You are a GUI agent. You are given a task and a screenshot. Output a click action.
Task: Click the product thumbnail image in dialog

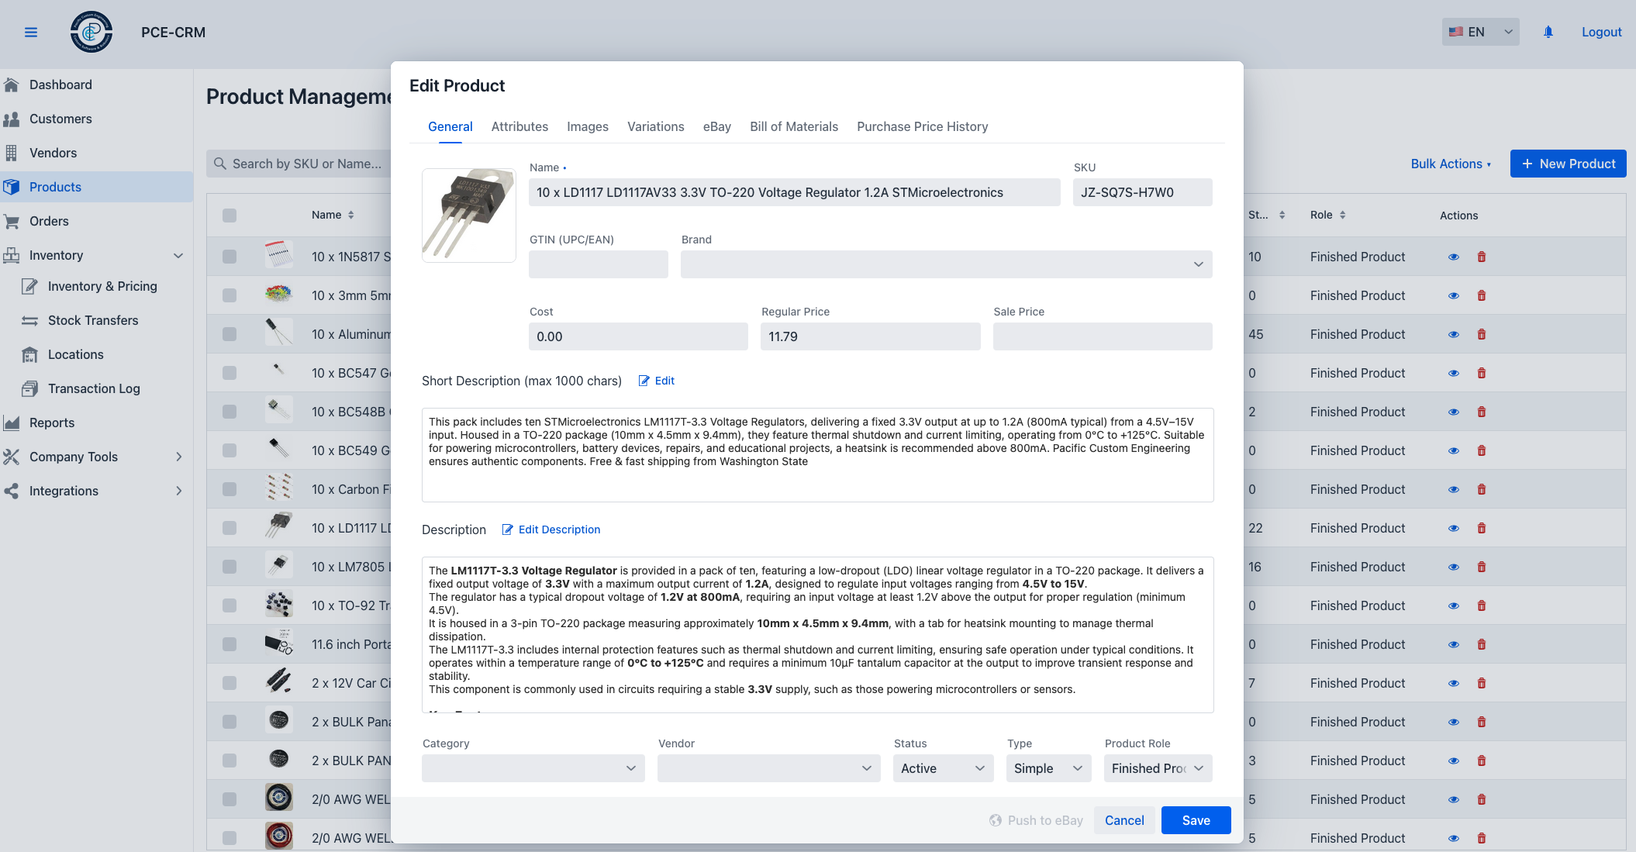point(469,215)
